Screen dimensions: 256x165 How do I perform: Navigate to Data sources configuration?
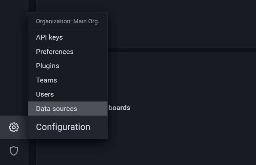[x=57, y=109]
